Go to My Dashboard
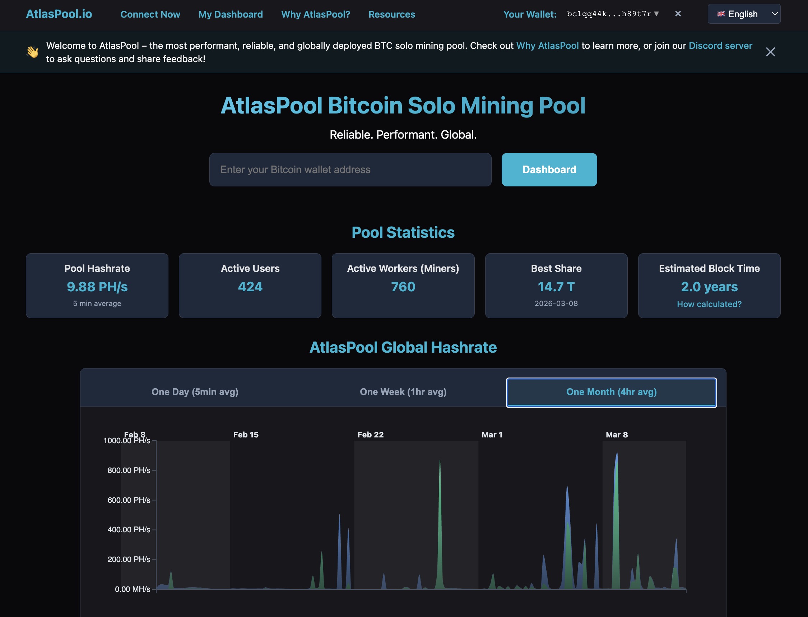 (x=230, y=14)
